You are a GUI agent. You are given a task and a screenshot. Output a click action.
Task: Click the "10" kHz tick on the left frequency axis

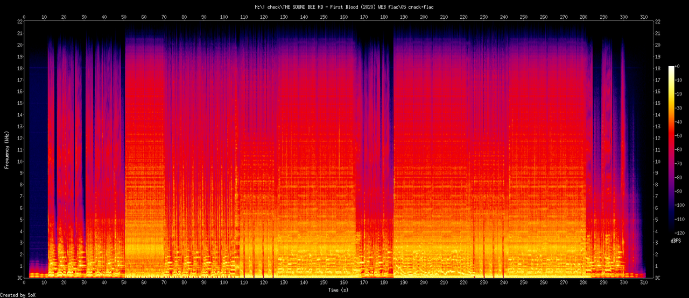[x=19, y=161]
